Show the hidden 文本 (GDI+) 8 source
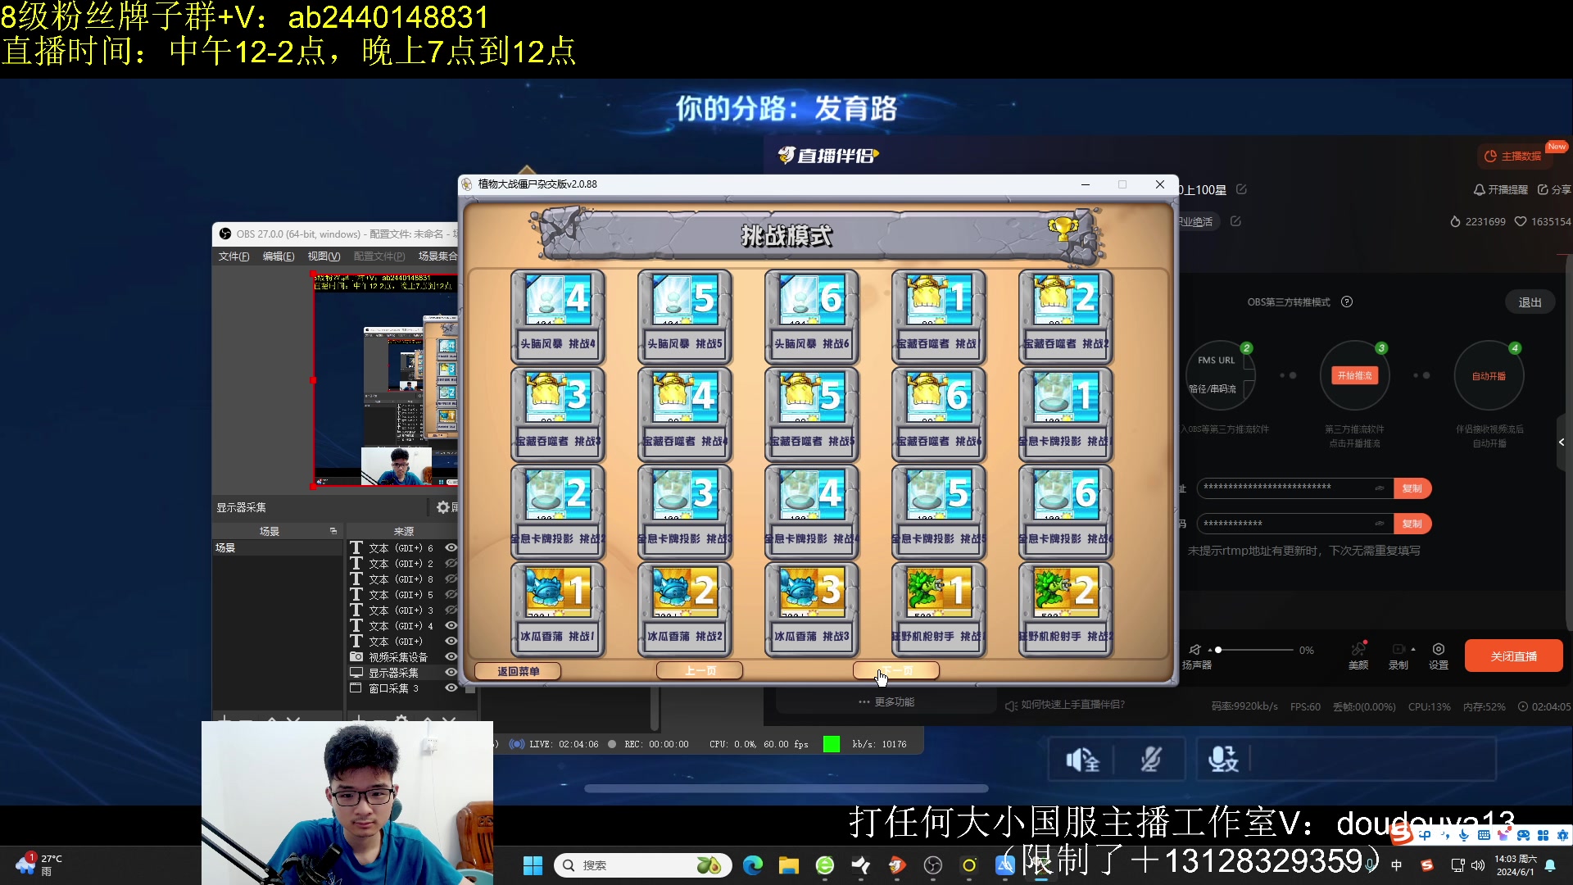Image resolution: width=1573 pixels, height=885 pixels. 451,579
